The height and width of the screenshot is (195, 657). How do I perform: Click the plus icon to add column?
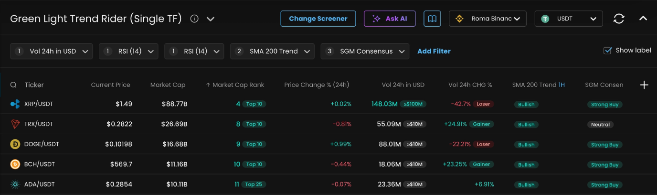(644, 85)
